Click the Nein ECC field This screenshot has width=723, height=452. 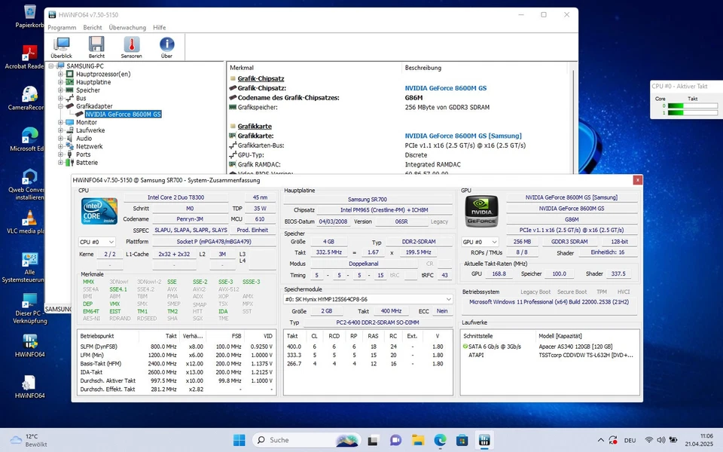(x=441, y=310)
